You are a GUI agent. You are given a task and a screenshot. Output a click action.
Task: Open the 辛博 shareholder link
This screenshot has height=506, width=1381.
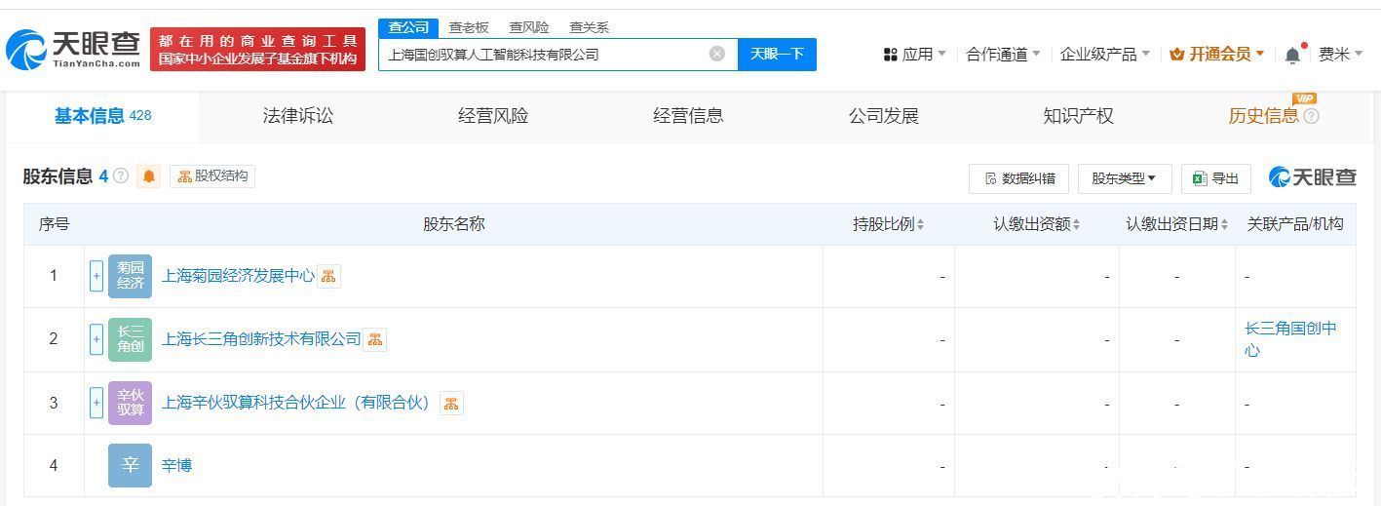(176, 465)
